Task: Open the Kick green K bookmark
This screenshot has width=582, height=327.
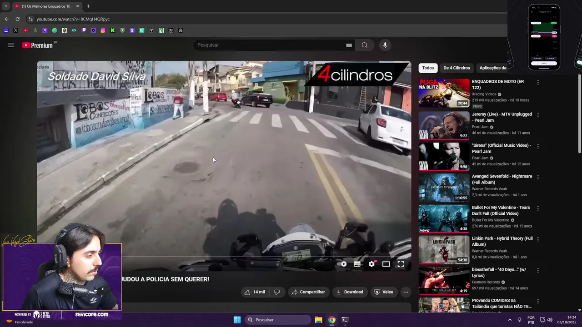Action: click(113, 30)
